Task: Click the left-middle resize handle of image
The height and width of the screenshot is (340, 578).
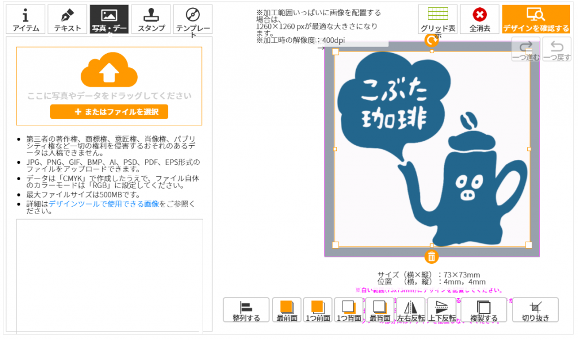Action: pos(335,149)
